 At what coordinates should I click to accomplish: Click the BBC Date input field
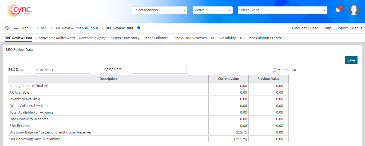tap(62, 70)
